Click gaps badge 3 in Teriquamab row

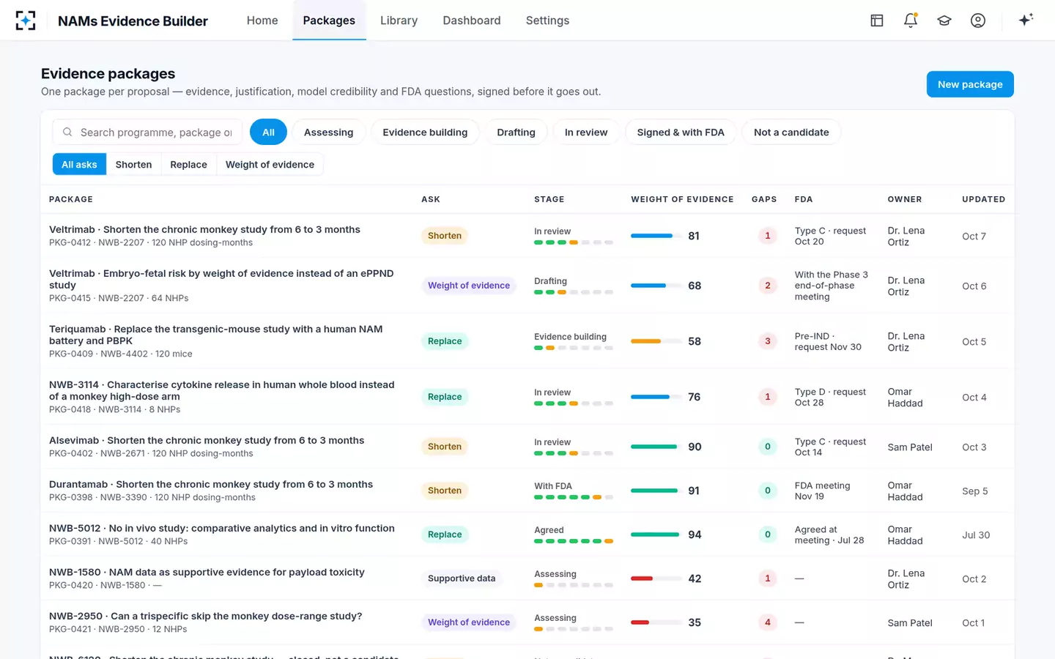click(x=768, y=341)
